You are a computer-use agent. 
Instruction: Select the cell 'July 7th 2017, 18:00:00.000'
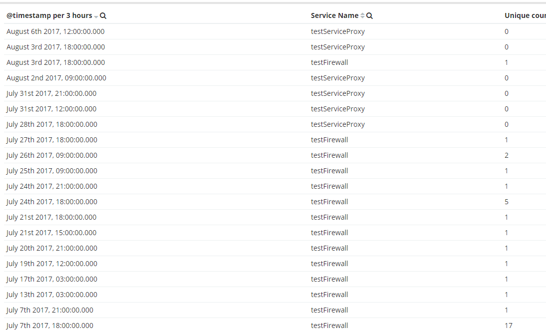point(50,326)
